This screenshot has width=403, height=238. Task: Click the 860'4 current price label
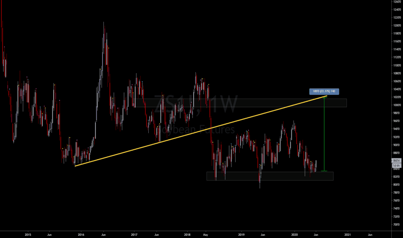point(397,161)
